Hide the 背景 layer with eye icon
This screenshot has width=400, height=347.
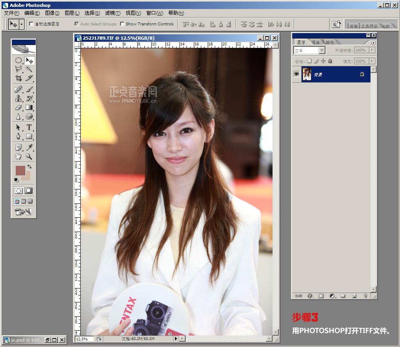pyautogui.click(x=296, y=74)
